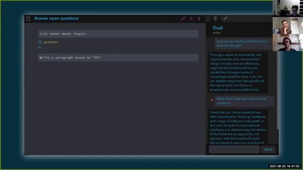The width and height of the screenshot is (303, 170).
Task: Select the top participant video thumbnail
Action: point(288,8)
